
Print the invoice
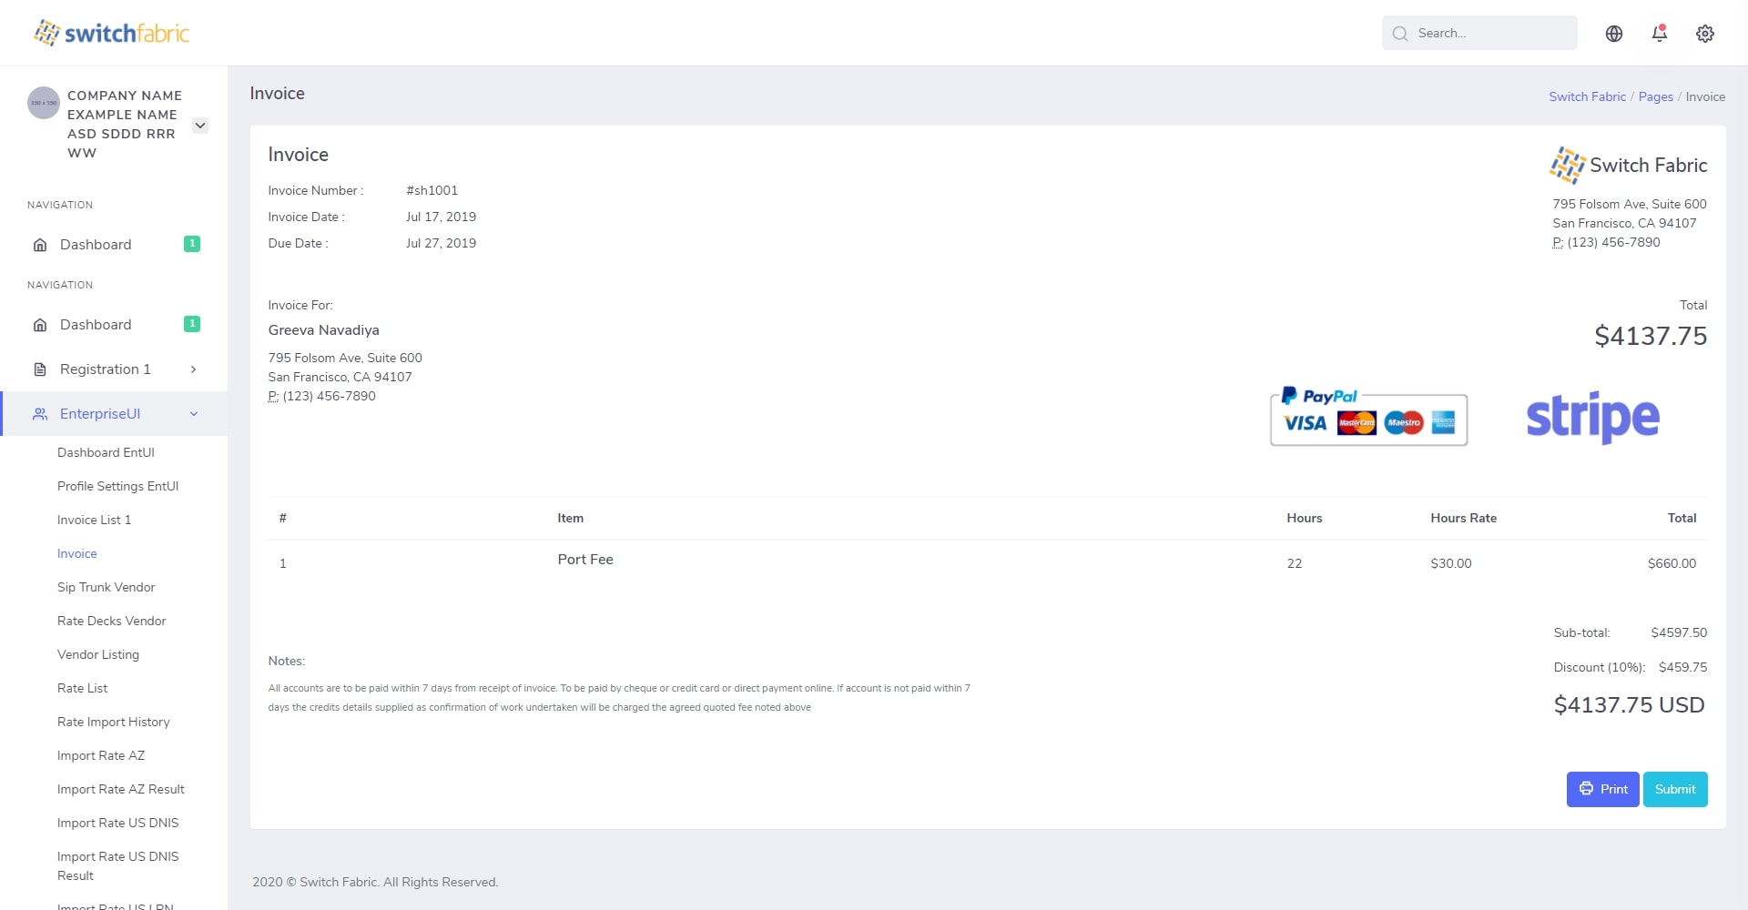pos(1602,789)
